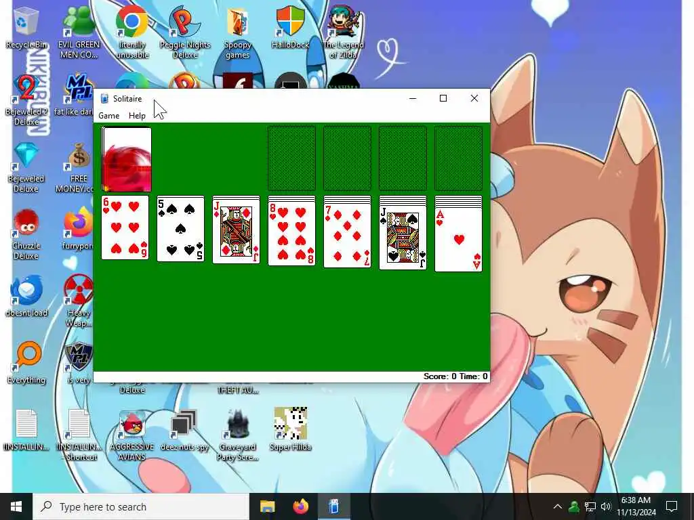Select the 'deez nuts spy' icon
694x520 pixels.
pos(184,431)
